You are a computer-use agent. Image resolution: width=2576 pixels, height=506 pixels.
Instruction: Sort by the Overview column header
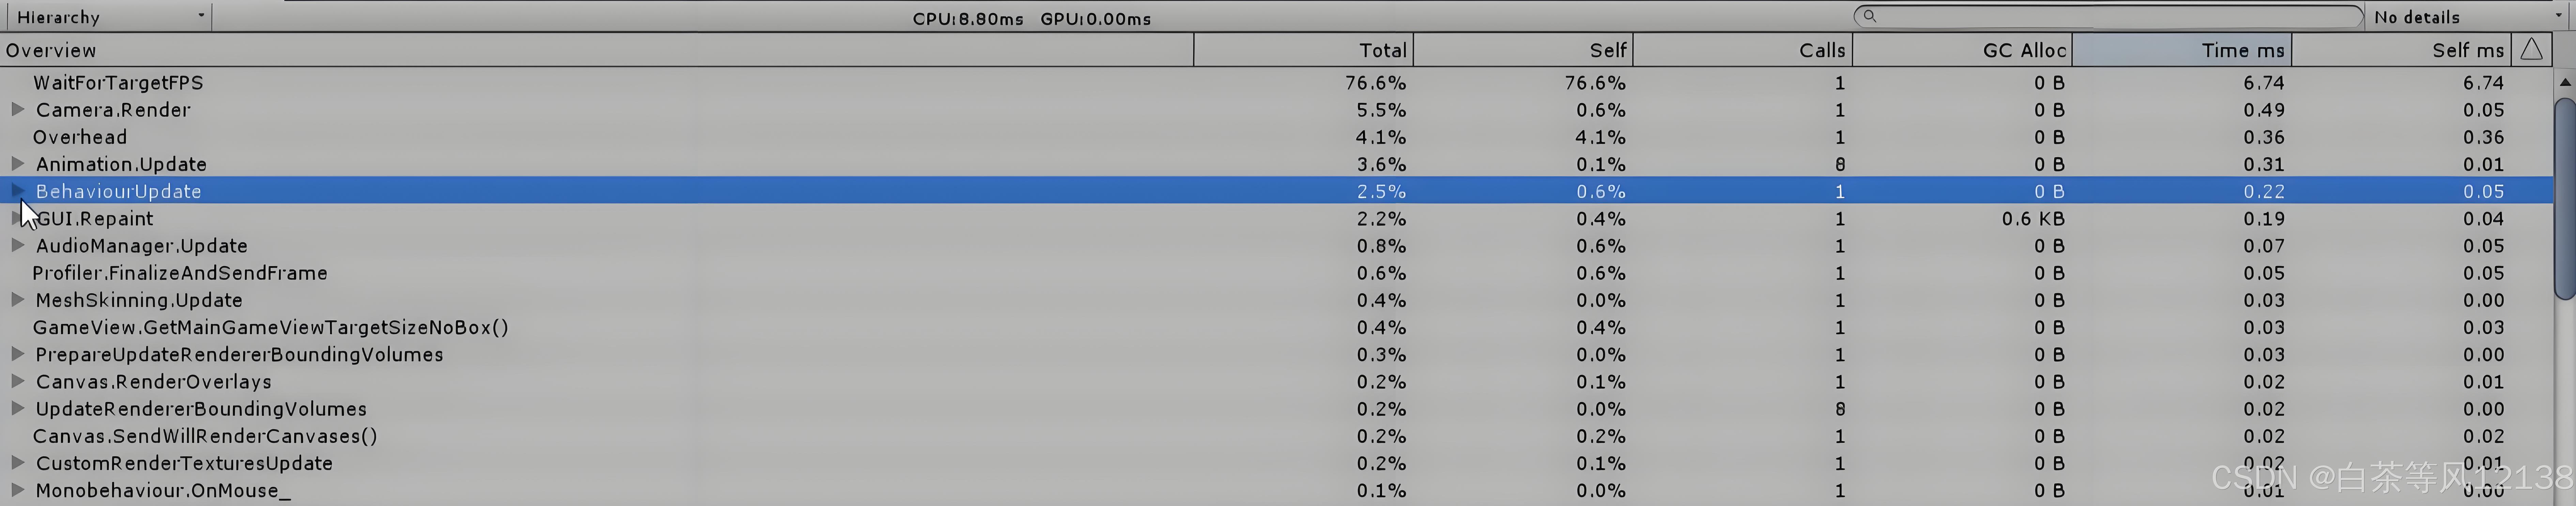click(x=597, y=50)
